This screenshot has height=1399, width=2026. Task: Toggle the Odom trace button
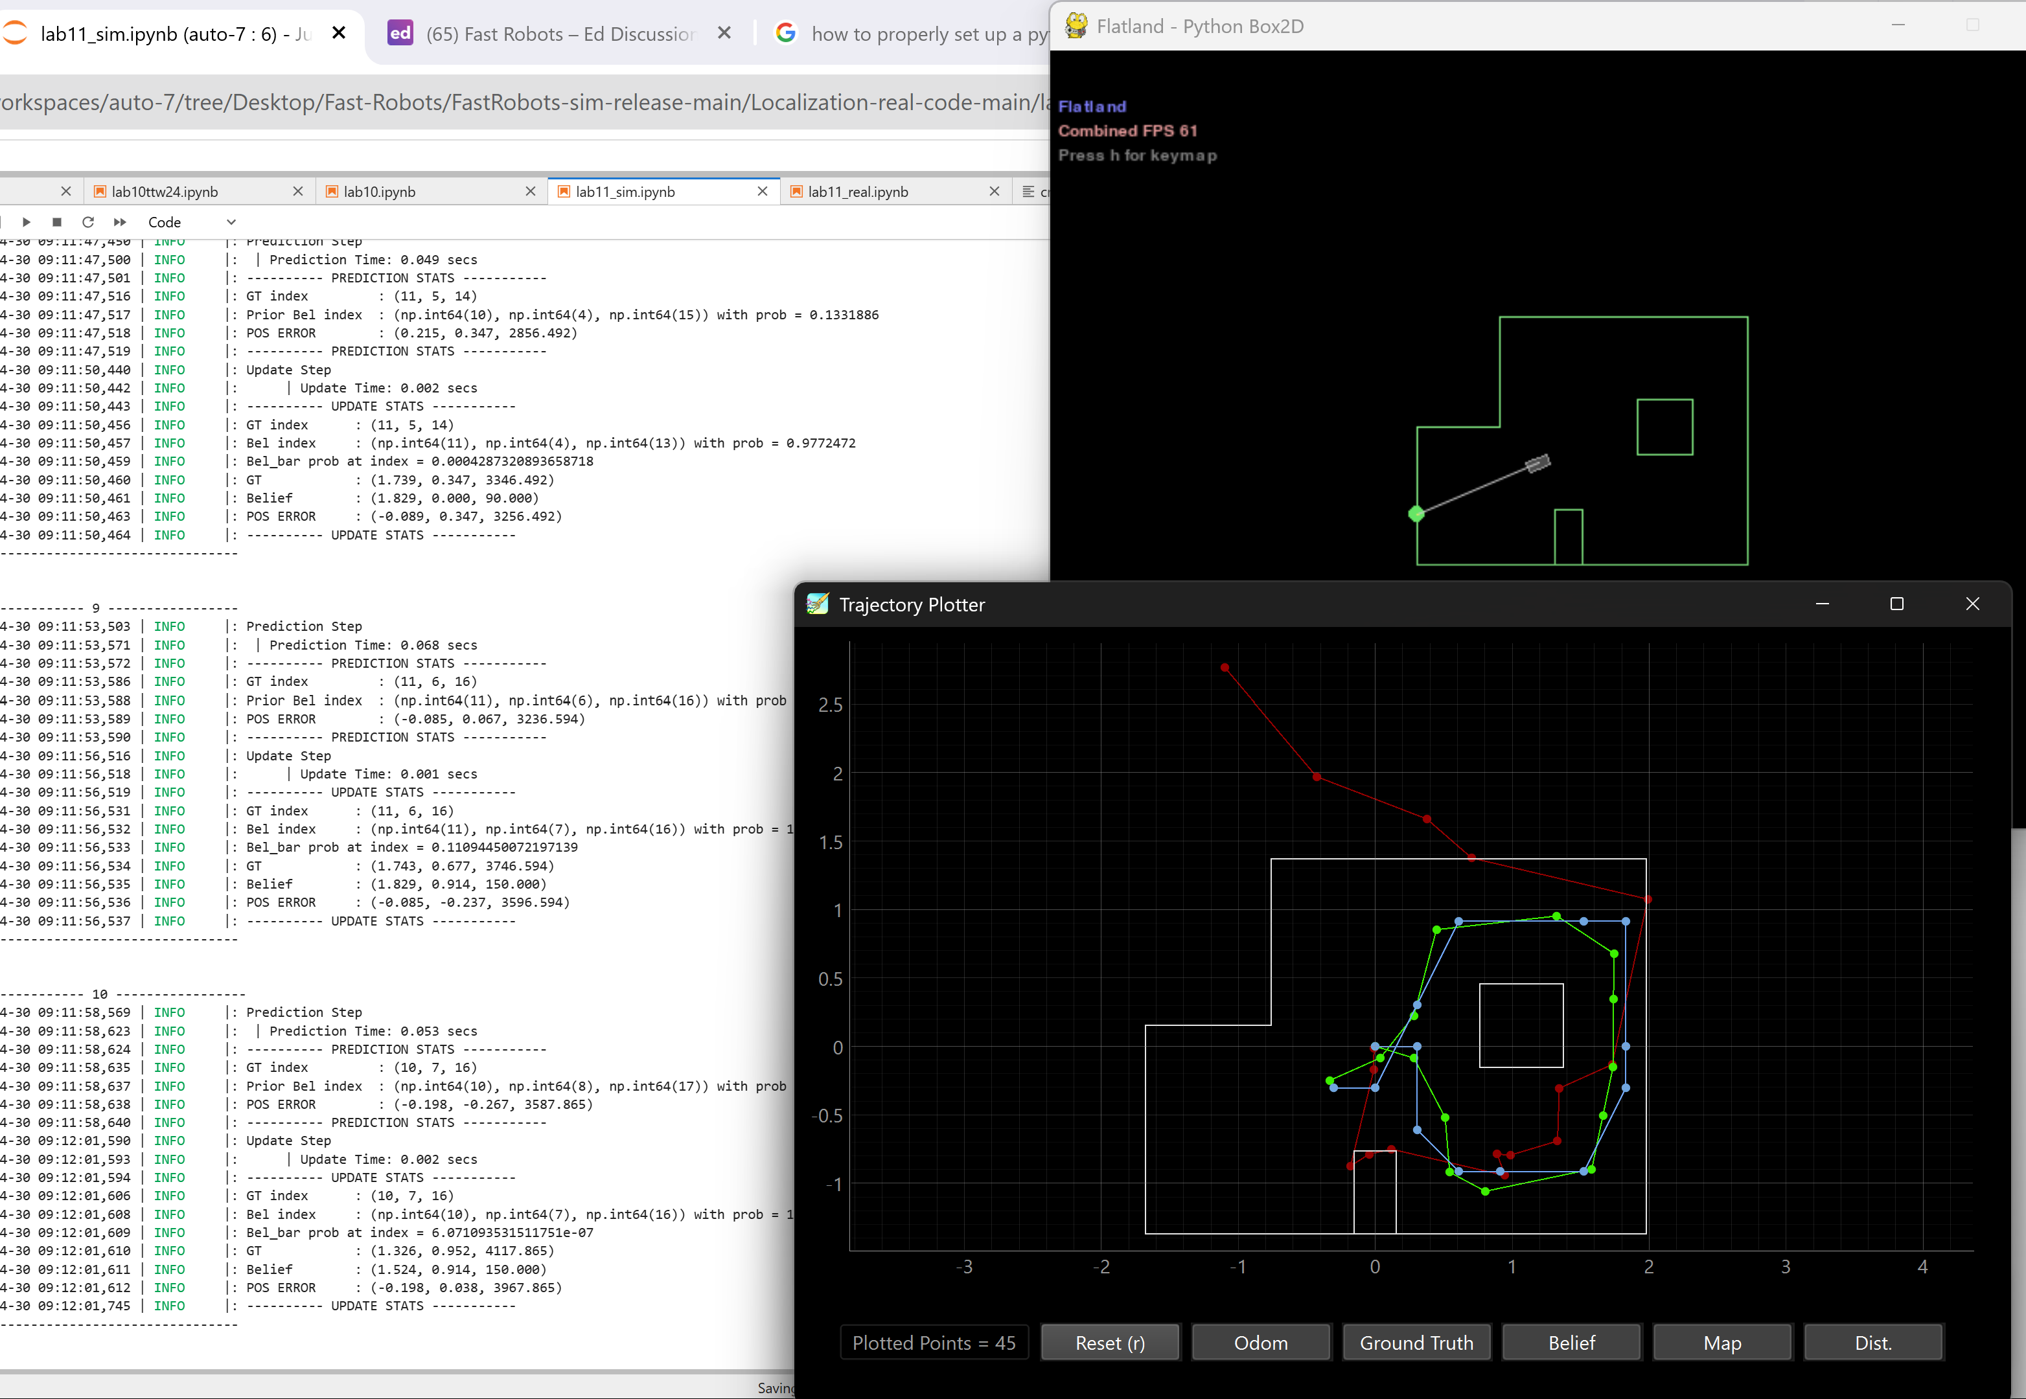(1261, 1342)
